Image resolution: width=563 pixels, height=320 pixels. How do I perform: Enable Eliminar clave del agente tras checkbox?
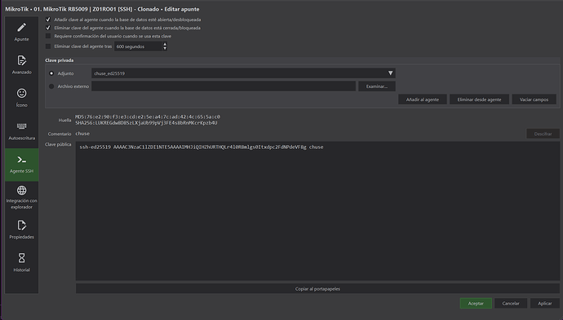48,46
